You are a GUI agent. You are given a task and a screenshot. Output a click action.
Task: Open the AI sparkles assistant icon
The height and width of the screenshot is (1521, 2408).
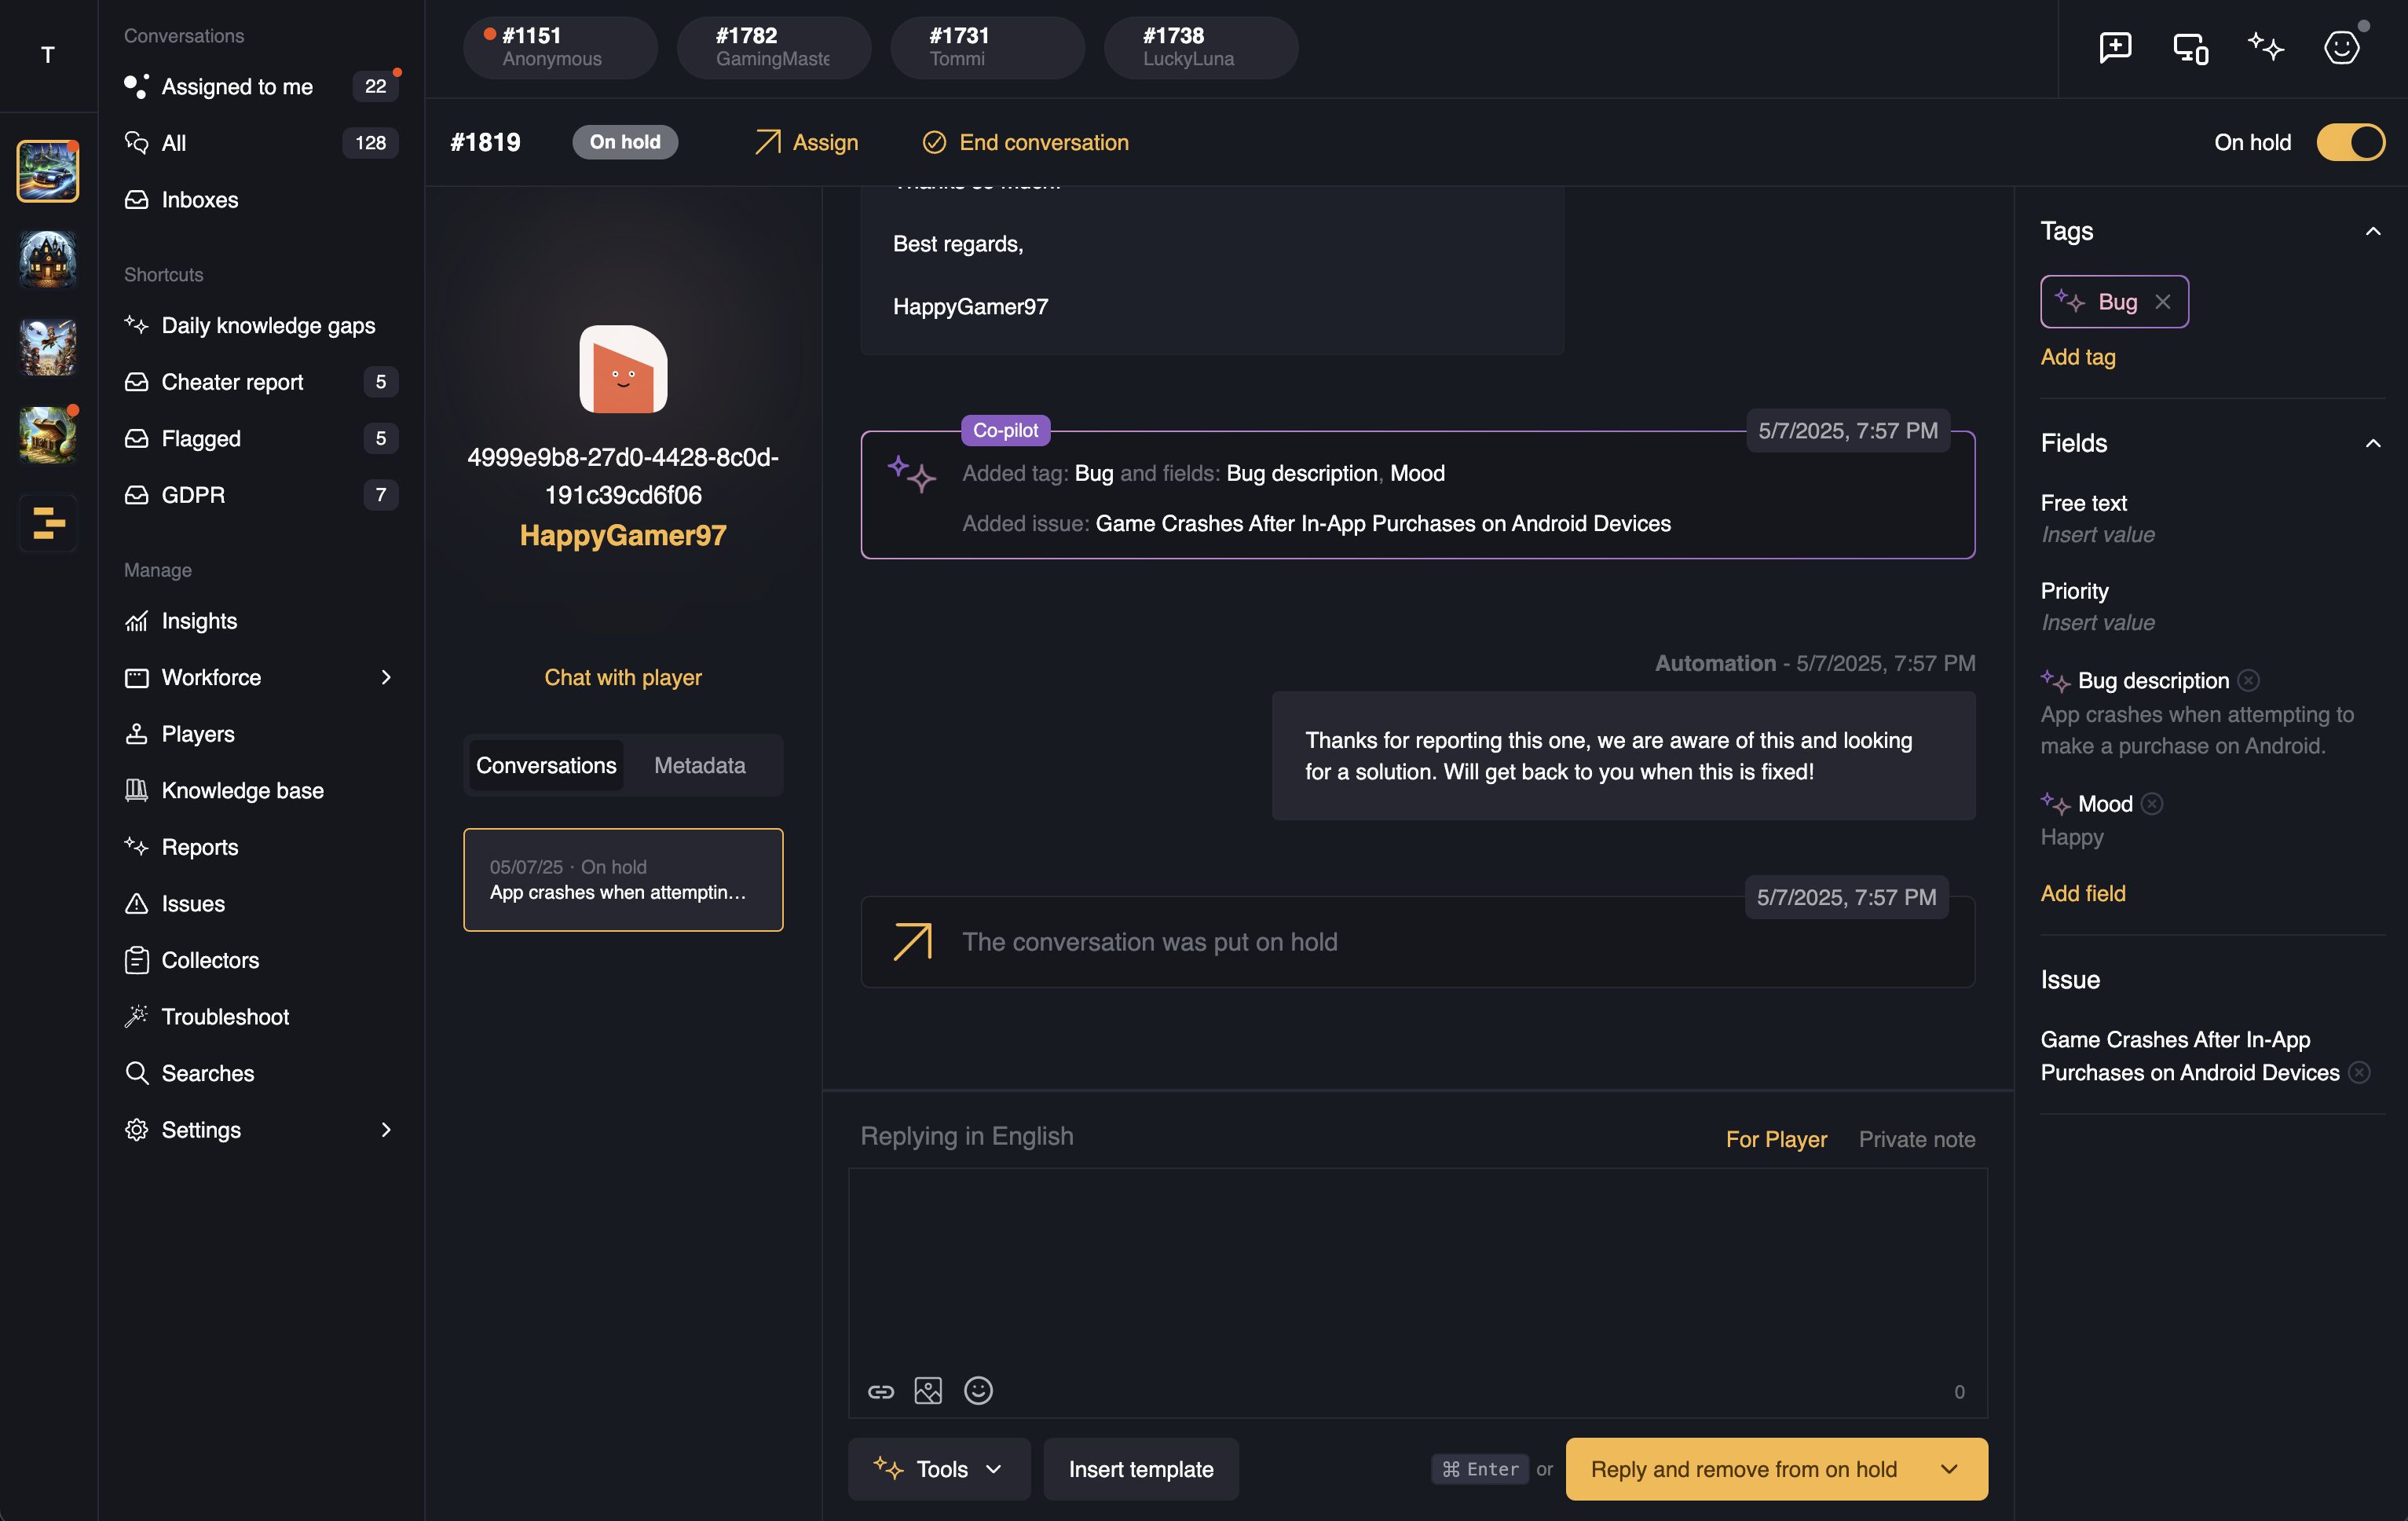2266,47
